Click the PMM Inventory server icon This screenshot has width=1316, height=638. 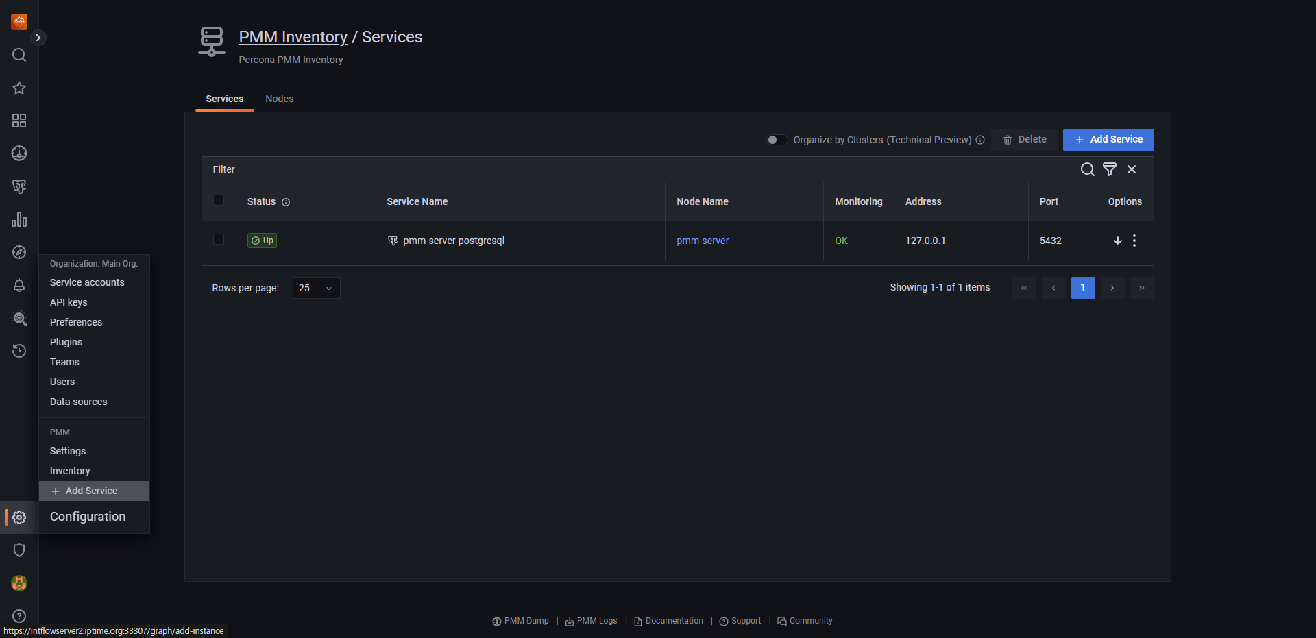click(x=212, y=41)
